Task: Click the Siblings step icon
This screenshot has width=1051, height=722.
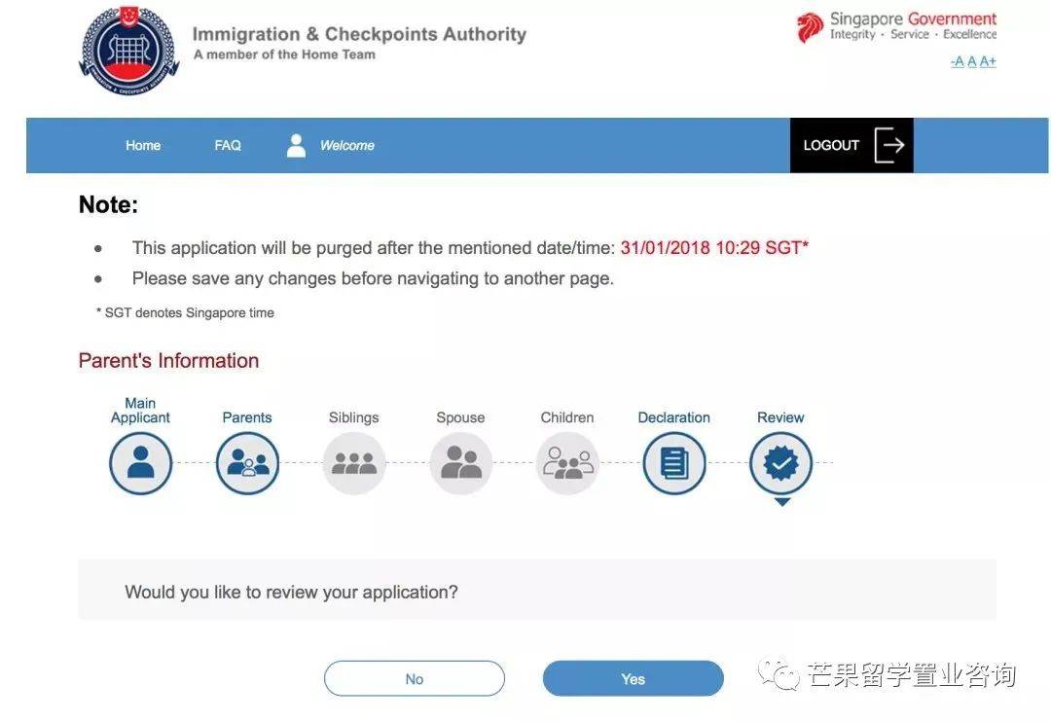Action: [353, 463]
